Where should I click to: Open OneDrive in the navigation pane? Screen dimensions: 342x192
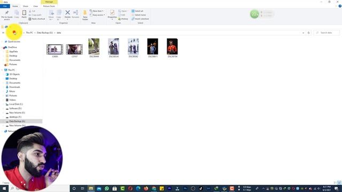[12, 47]
